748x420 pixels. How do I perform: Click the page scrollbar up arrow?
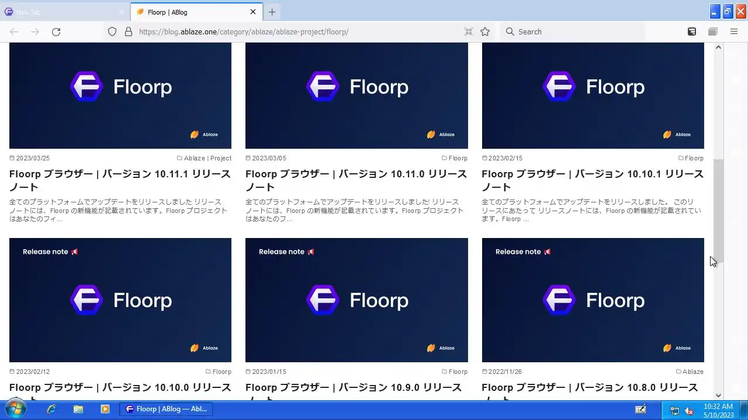coord(719,47)
